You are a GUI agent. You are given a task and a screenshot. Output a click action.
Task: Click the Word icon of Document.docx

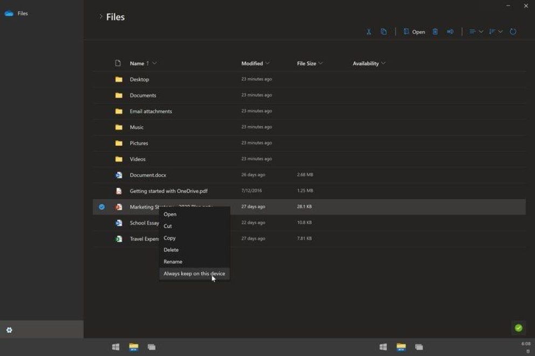119,175
